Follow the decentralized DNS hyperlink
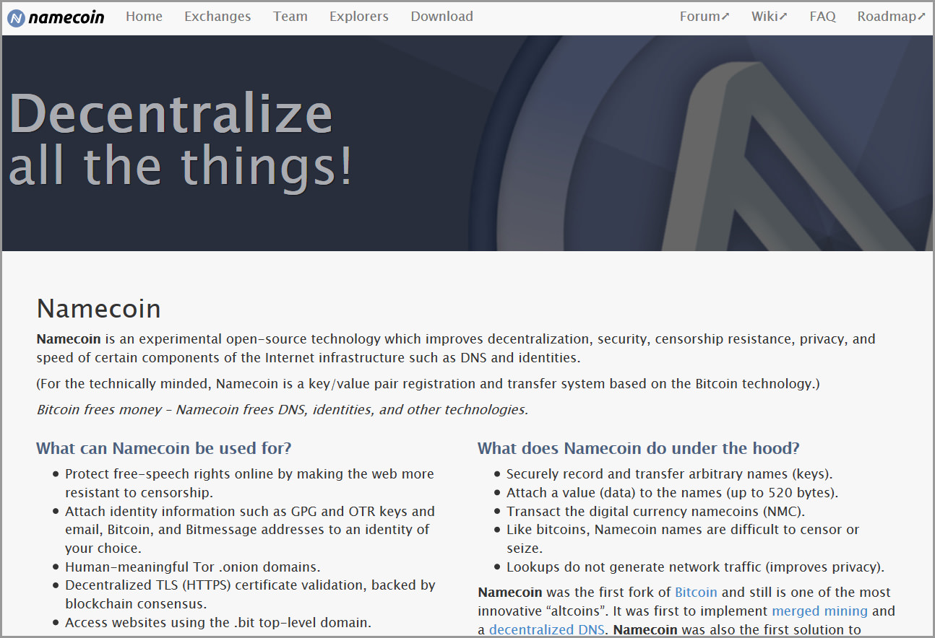The height and width of the screenshot is (638, 935). (547, 630)
